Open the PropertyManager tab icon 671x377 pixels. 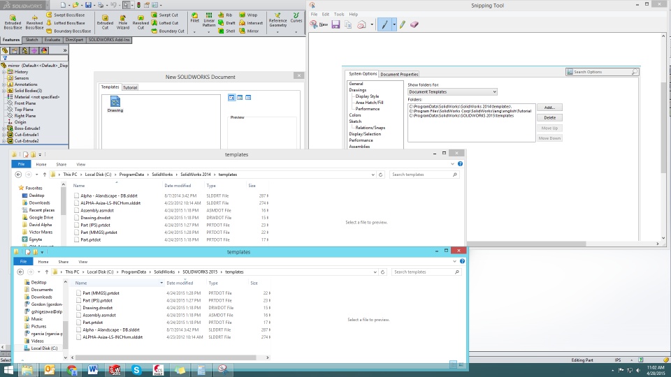(15, 50)
